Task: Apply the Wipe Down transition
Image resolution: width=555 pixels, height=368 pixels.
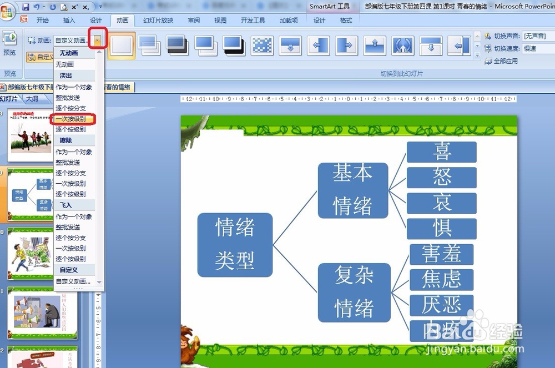Action: coord(290,46)
